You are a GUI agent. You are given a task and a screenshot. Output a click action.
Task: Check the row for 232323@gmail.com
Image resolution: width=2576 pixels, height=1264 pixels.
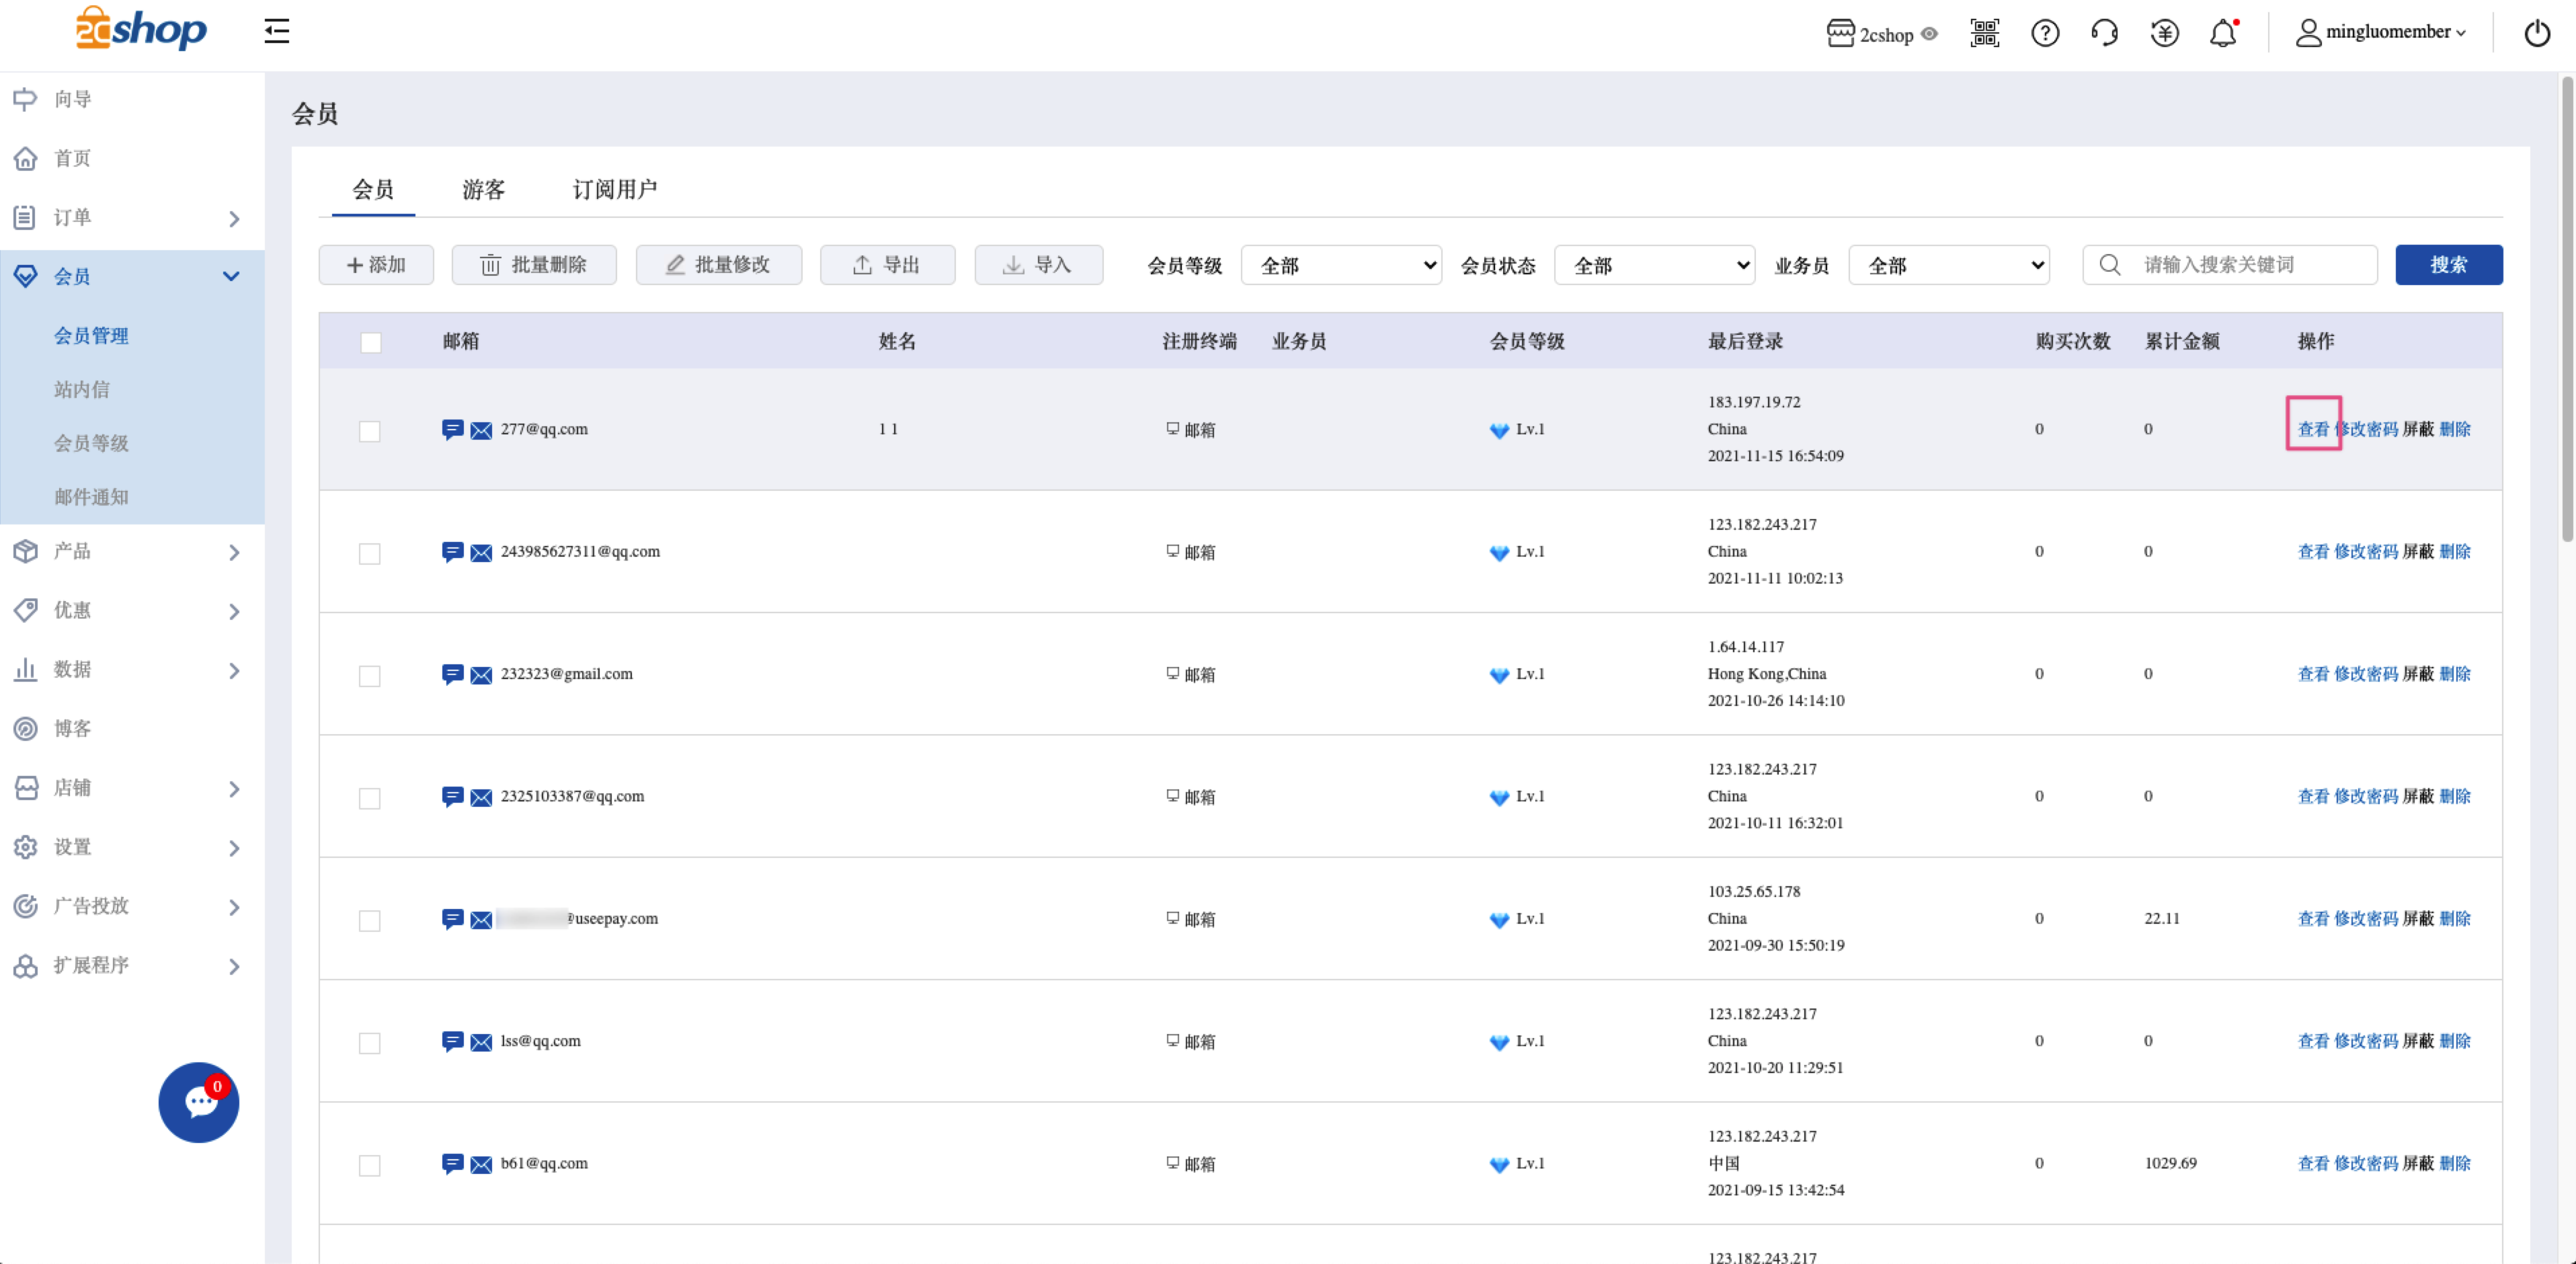pyautogui.click(x=369, y=676)
